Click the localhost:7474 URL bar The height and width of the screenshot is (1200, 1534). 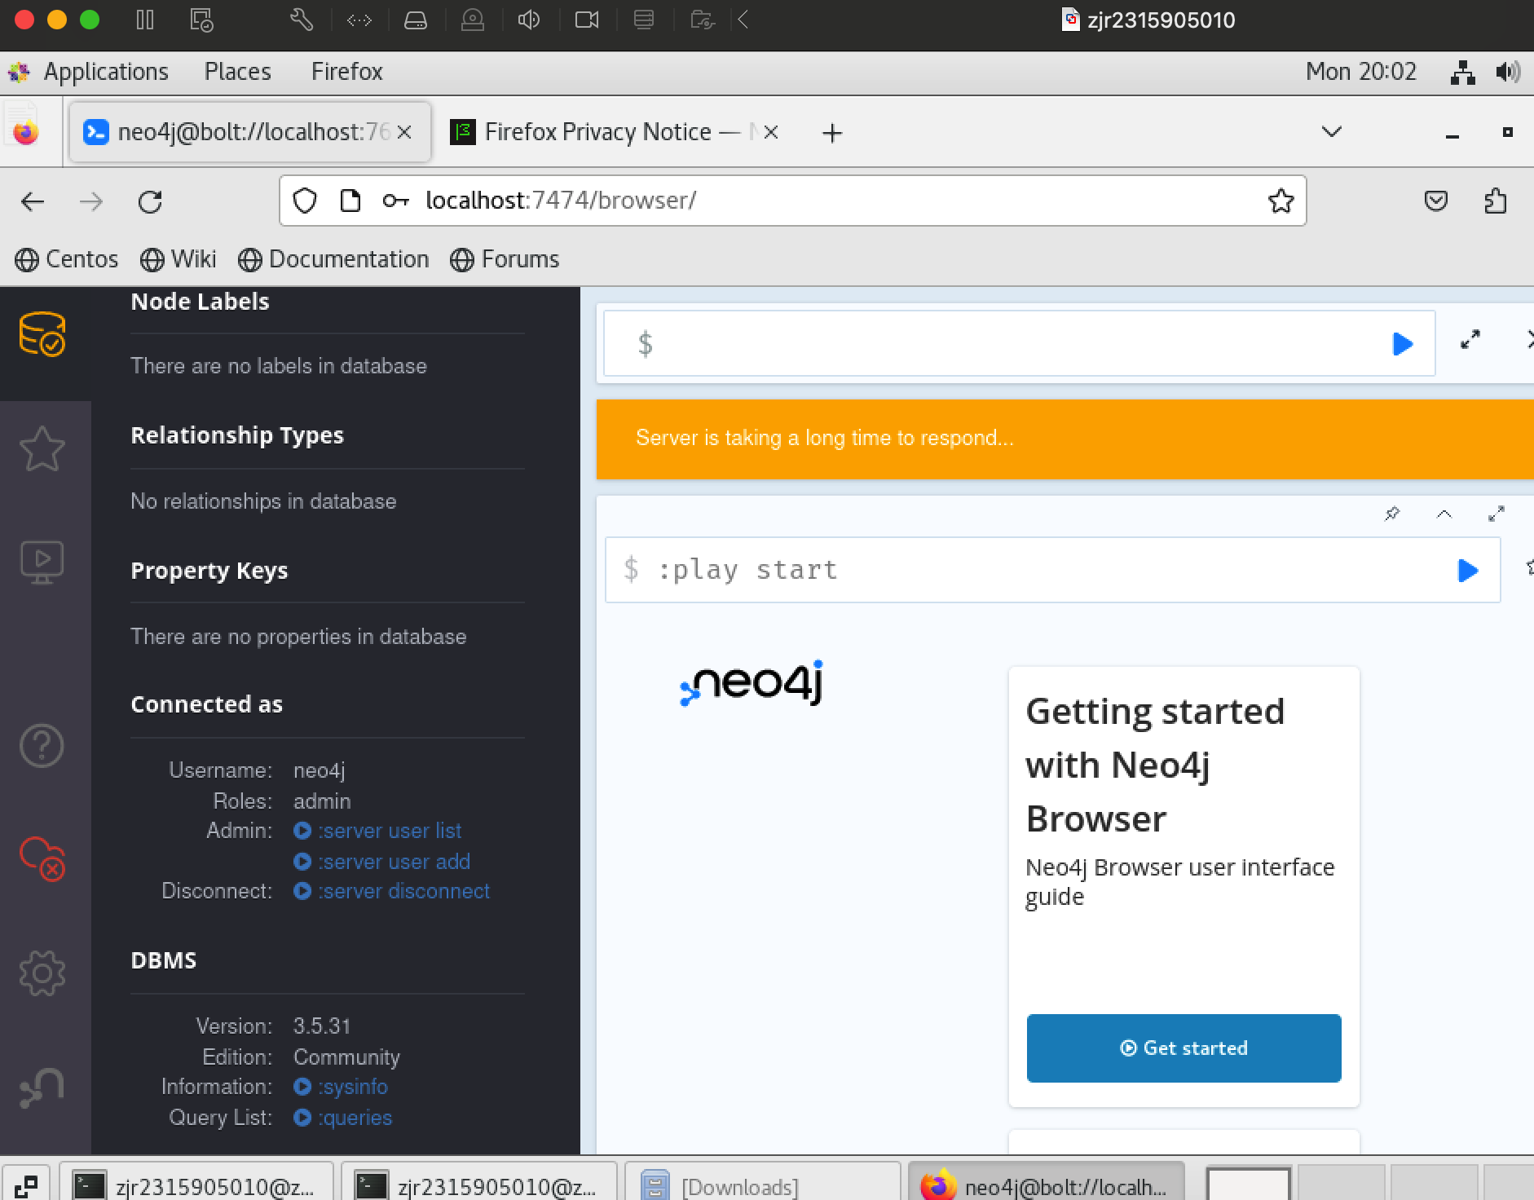click(x=792, y=201)
